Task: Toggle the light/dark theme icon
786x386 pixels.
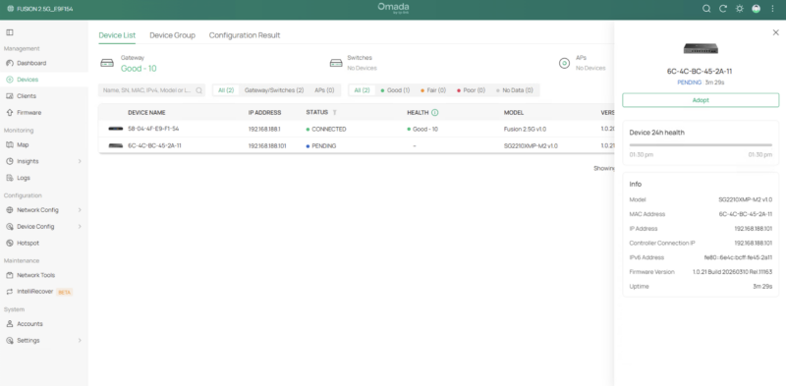Action: coord(740,9)
